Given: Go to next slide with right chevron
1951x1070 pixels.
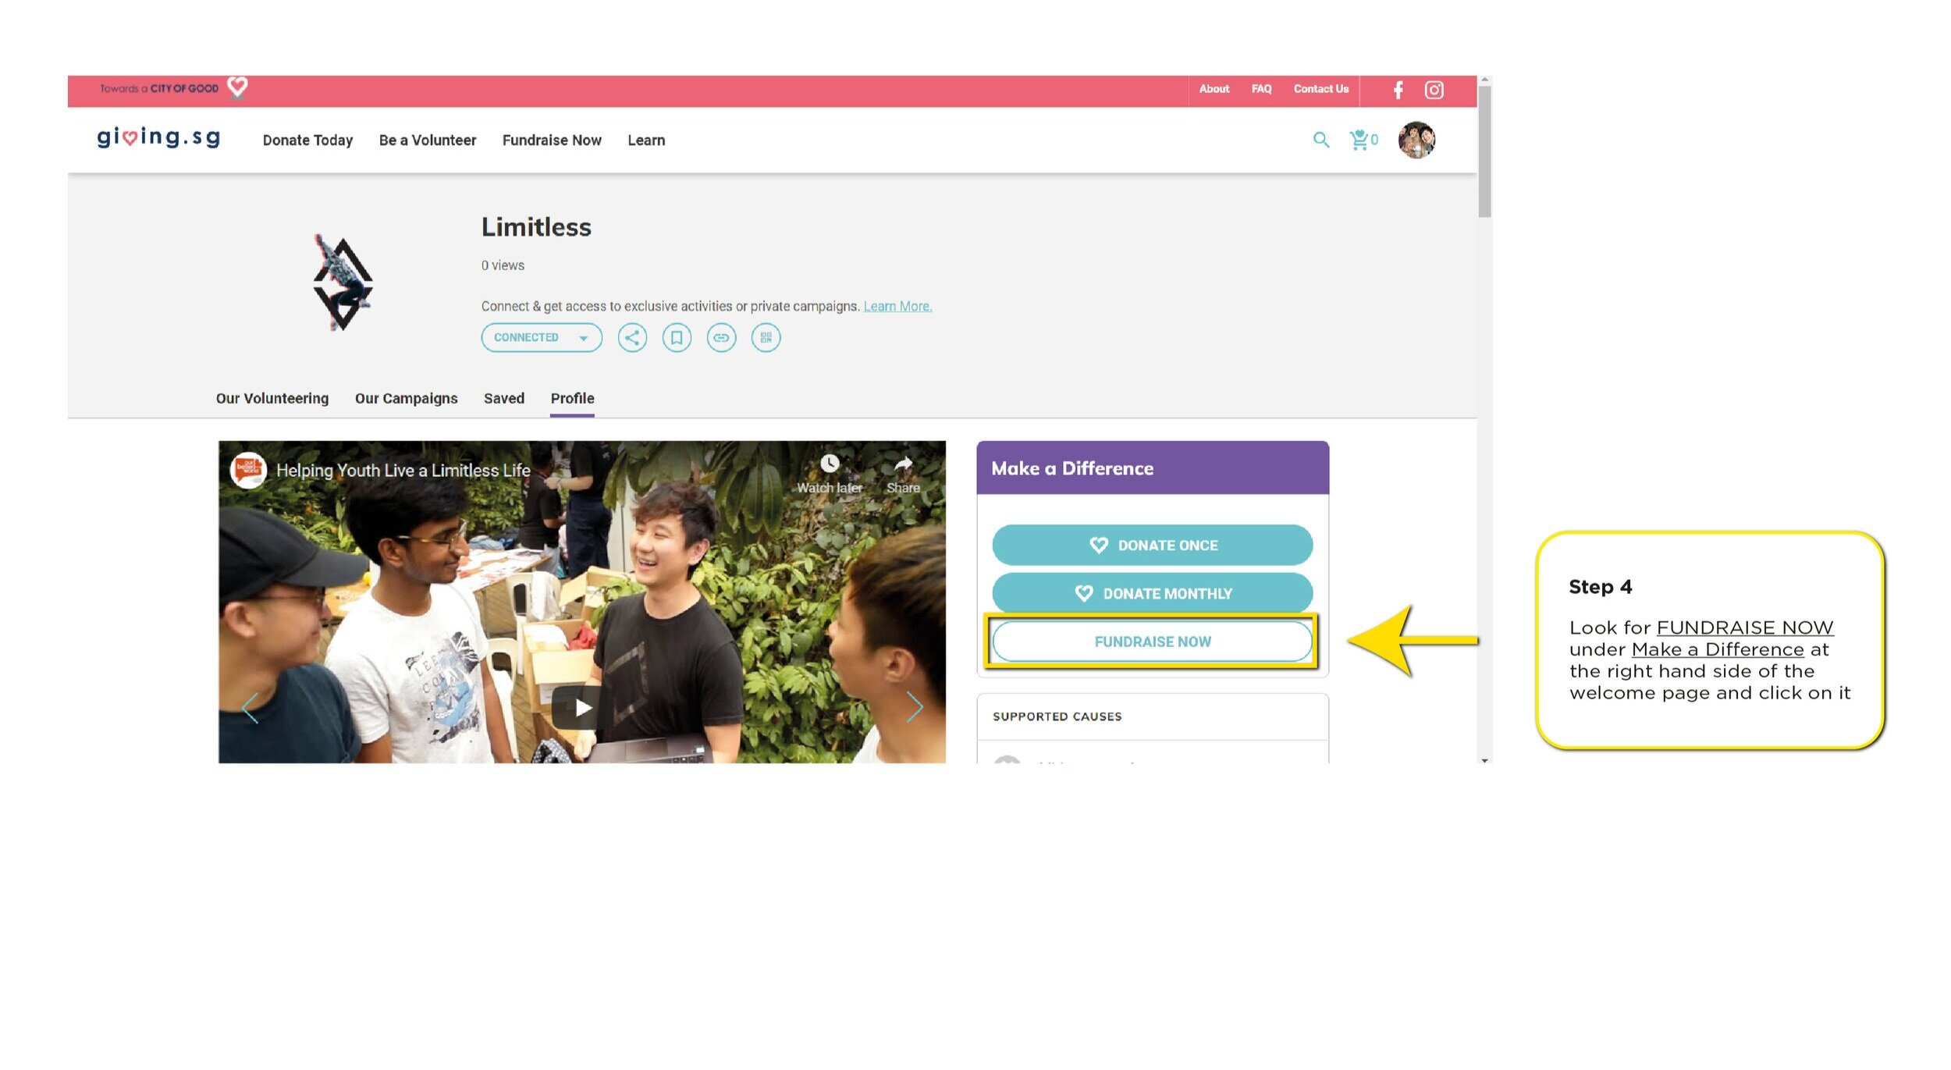Looking at the screenshot, I should click(915, 708).
